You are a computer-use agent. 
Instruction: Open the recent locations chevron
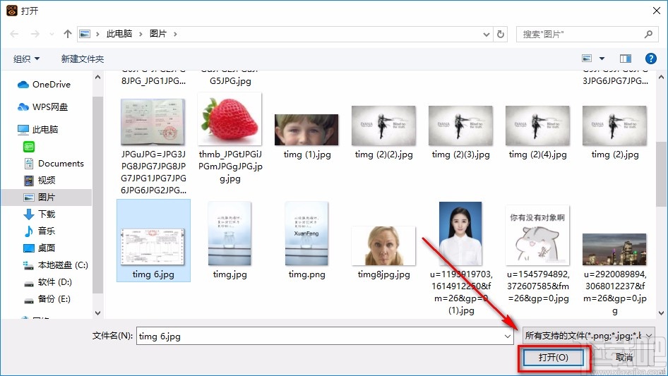pos(52,34)
